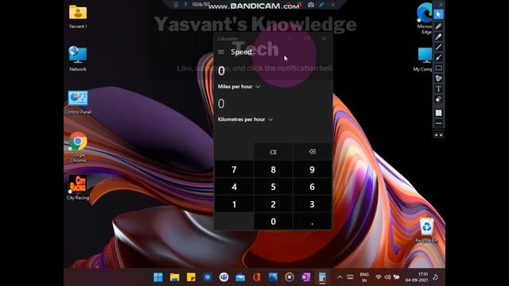Select the Bandicam numbering tool

[438, 78]
